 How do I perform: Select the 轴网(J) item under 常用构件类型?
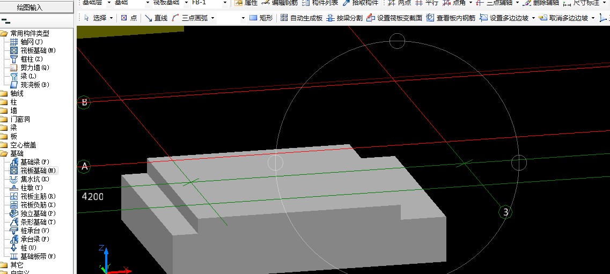point(26,42)
